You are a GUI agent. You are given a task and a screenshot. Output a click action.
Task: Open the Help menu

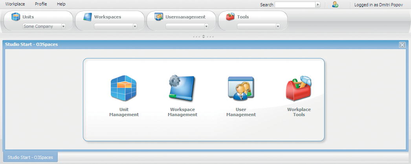coord(61,4)
